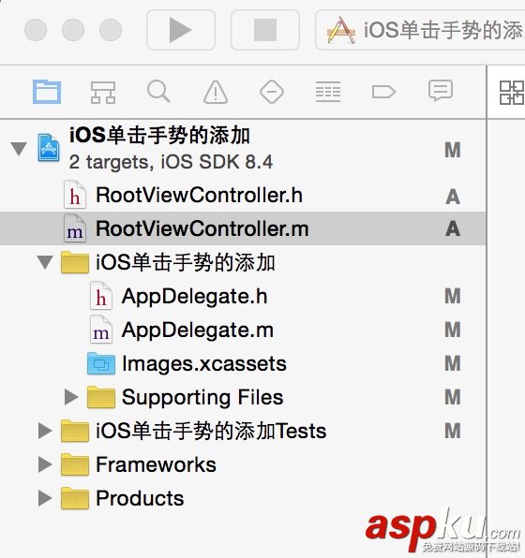The height and width of the screenshot is (558, 525).
Task: Click the M status badge of AppDelegate.h
Action: pos(453,296)
